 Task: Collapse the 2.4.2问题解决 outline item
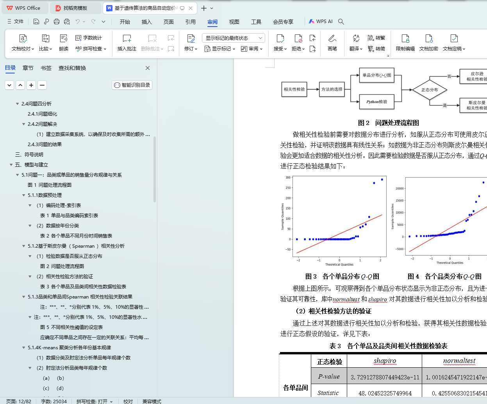pyautogui.click(x=23, y=124)
